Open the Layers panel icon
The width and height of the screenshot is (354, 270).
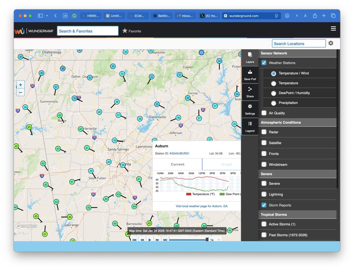pos(250,55)
